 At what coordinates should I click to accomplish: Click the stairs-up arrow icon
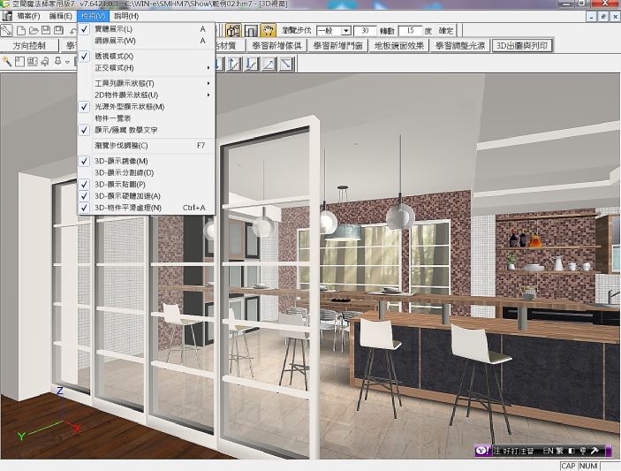[234, 64]
